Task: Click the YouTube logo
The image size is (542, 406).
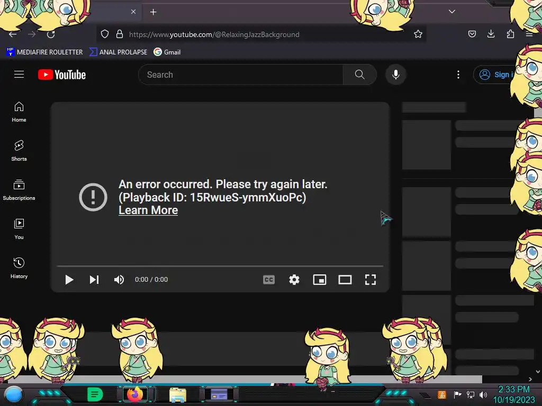Action: click(62, 75)
